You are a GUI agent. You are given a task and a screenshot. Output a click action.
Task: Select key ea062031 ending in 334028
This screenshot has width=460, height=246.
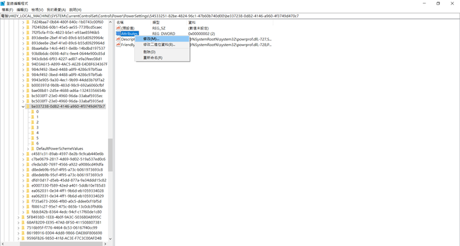[x=68, y=191]
